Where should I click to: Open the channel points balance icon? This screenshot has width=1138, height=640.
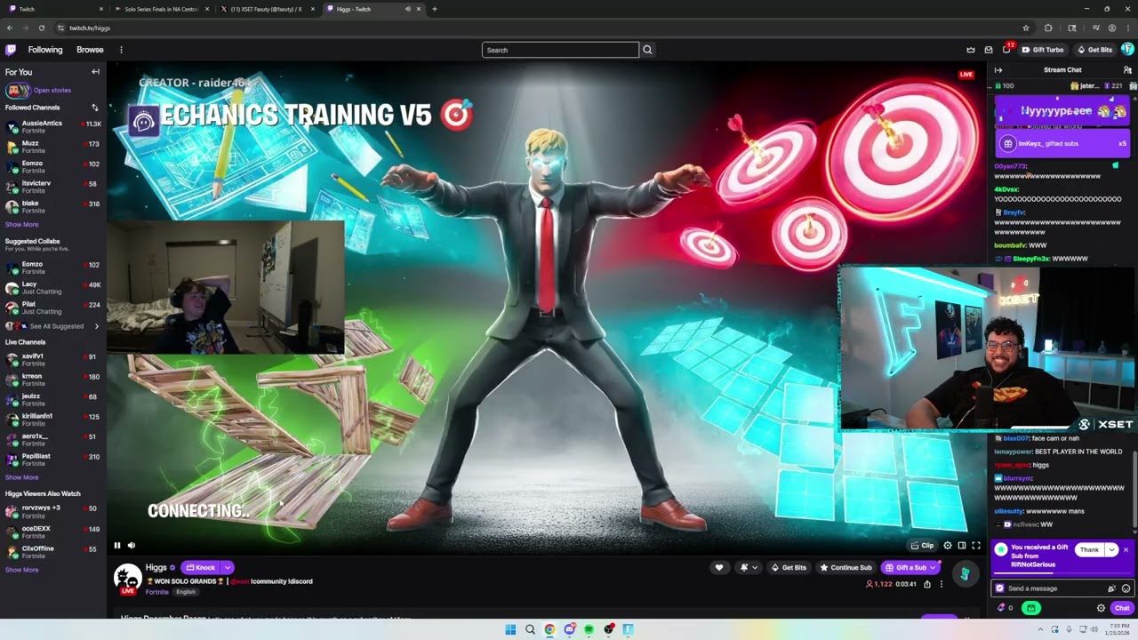1005,608
